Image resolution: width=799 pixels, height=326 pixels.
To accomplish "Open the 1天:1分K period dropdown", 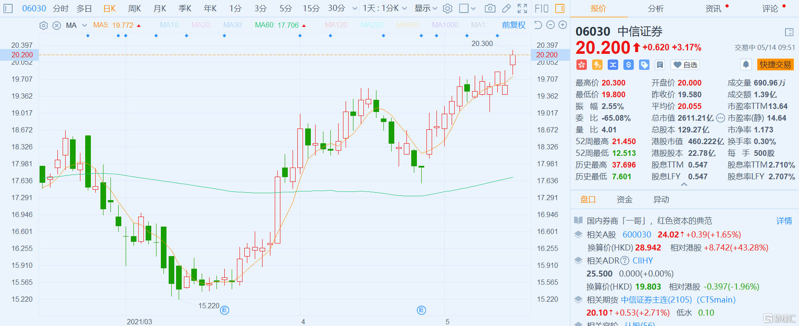I will click(385, 8).
